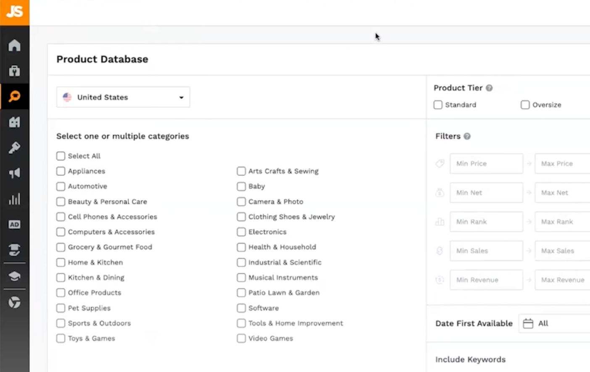Select the Product Tracker briefcase icon

click(x=15, y=71)
